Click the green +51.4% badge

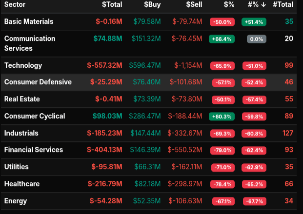tap(253, 22)
